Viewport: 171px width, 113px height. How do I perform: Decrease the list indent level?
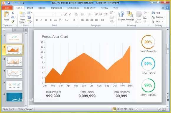[x=96, y=14]
